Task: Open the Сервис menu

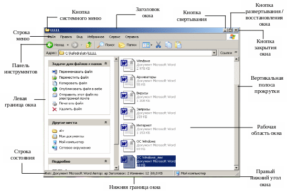Action: [114, 37]
